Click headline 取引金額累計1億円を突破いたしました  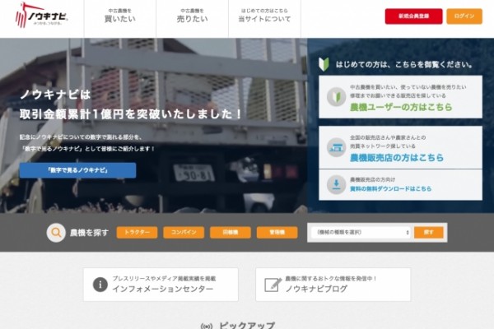click(x=131, y=114)
